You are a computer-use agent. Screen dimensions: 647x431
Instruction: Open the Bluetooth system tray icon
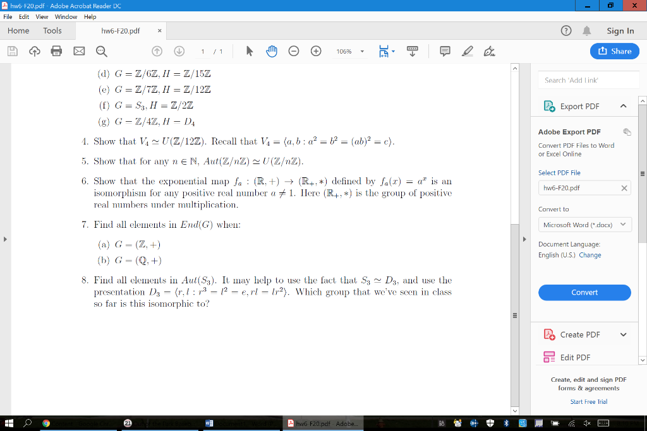[507, 423]
